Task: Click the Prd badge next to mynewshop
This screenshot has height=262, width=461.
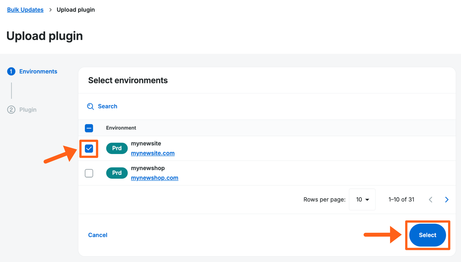Action: [x=117, y=173]
